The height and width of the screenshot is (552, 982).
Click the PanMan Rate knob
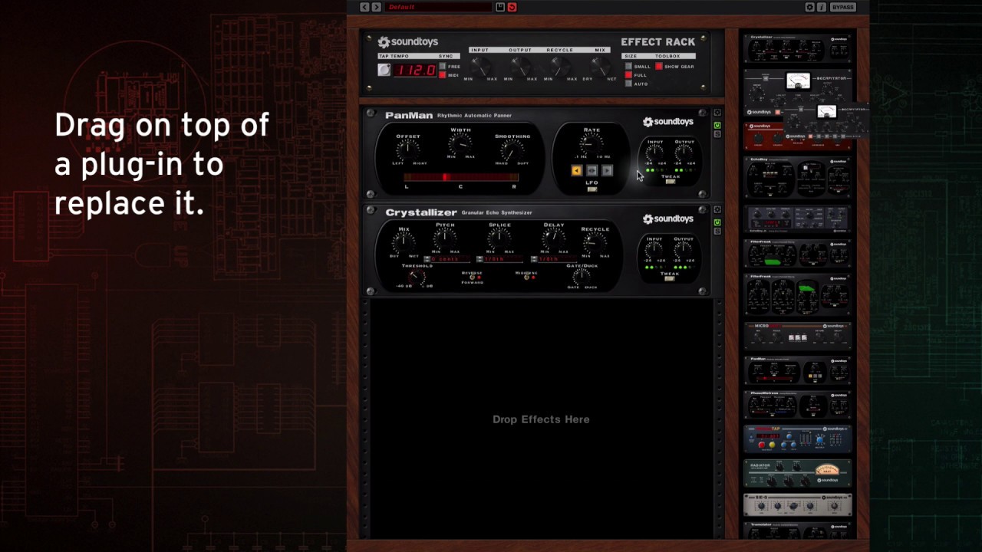click(x=592, y=143)
